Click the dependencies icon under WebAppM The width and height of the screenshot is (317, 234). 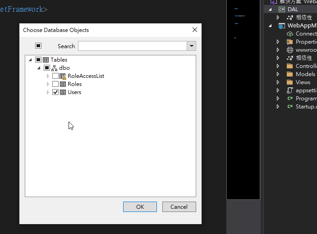click(289, 58)
